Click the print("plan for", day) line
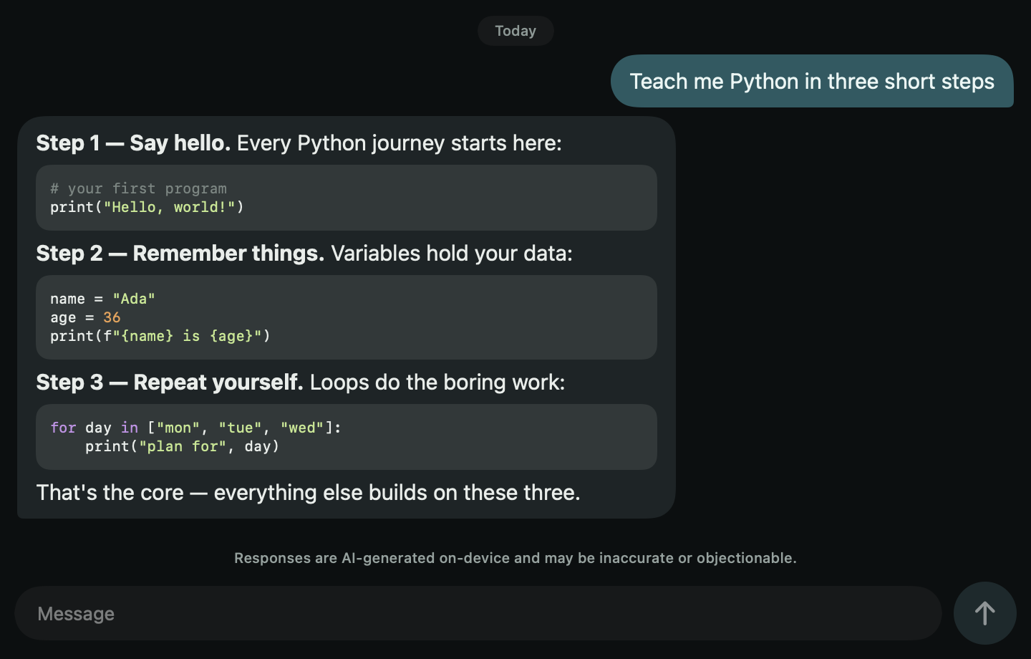 (182, 446)
